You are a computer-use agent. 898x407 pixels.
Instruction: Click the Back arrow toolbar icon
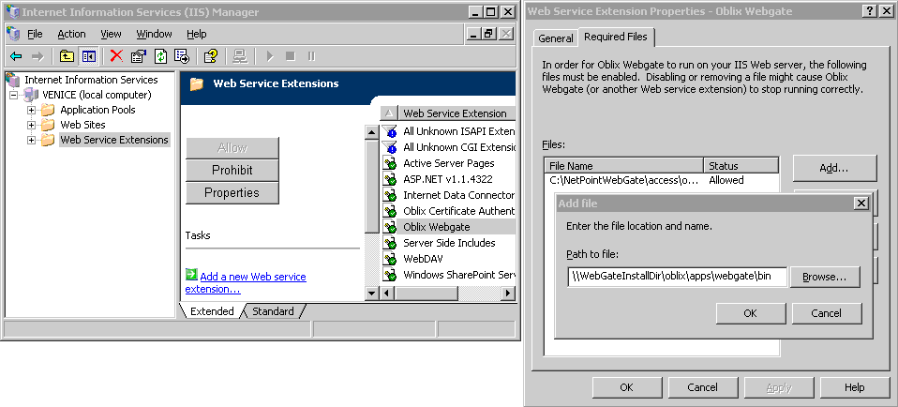[x=16, y=56]
